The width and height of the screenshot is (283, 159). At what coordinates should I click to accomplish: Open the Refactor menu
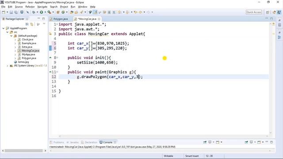[x=30, y=7]
